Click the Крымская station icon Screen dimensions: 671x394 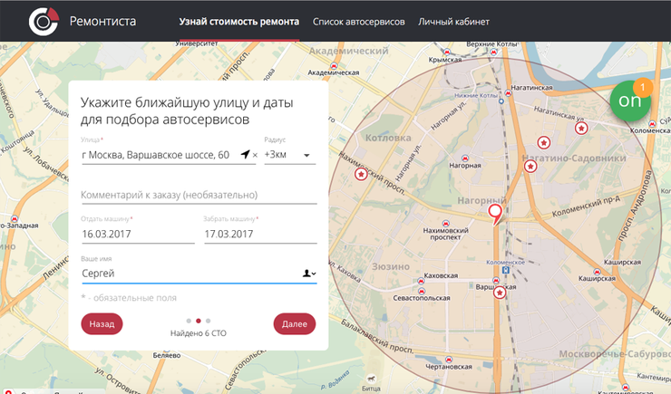[447, 53]
